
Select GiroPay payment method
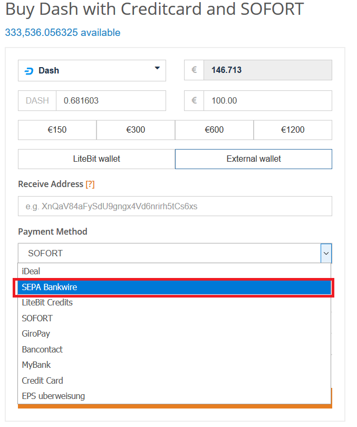pos(174,334)
